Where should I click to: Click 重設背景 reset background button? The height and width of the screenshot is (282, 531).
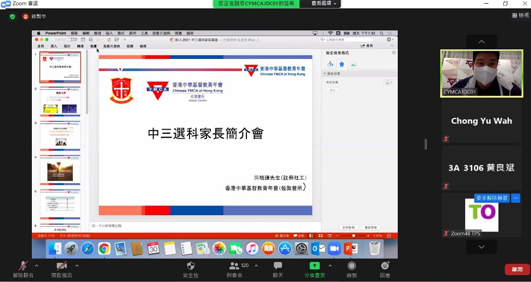pyautogui.click(x=371, y=227)
